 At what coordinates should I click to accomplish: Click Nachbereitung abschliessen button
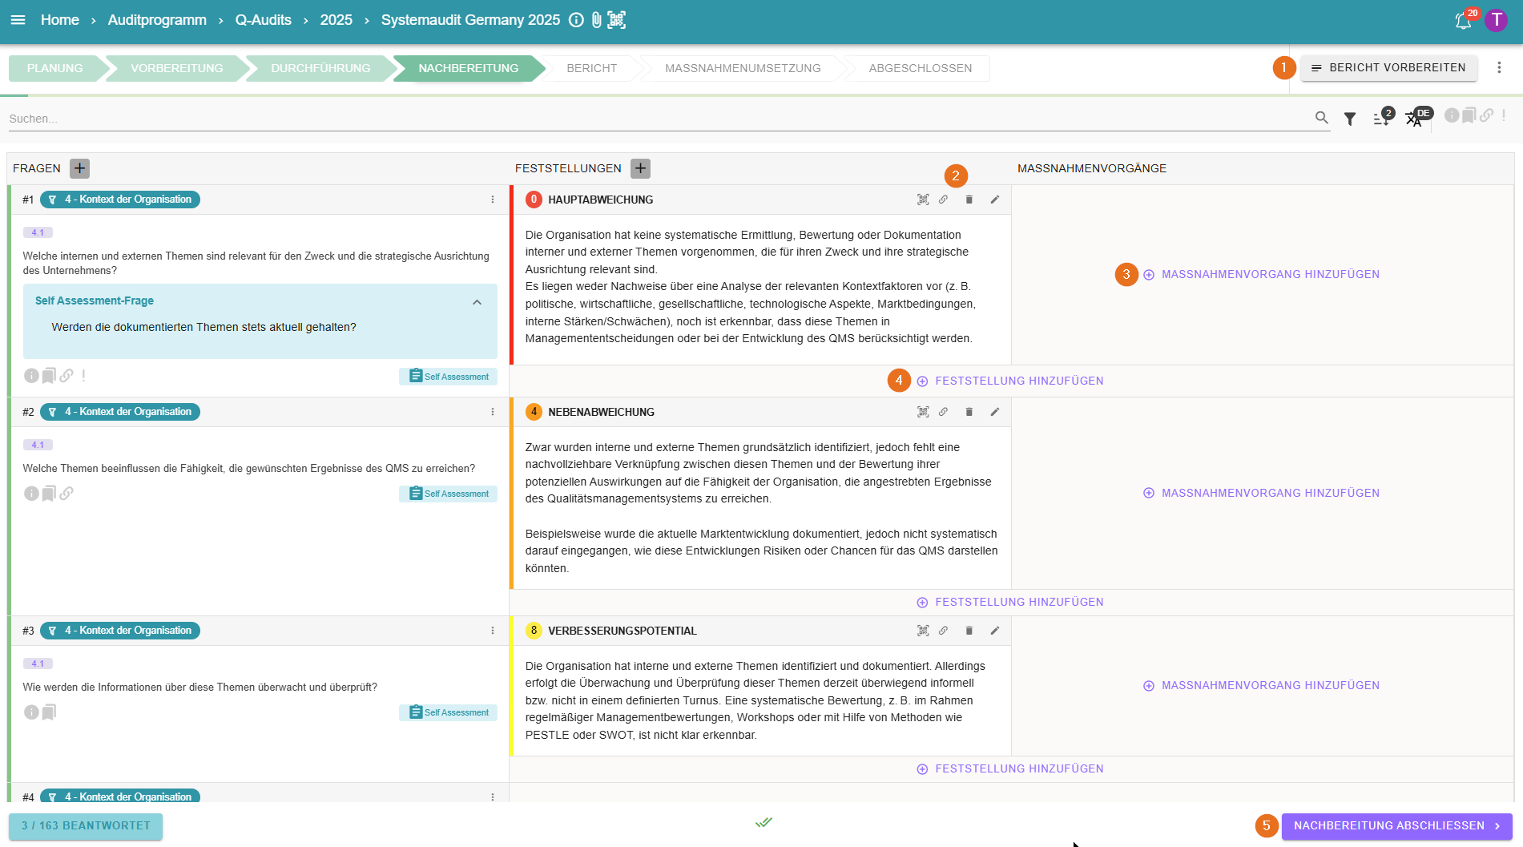click(x=1396, y=825)
